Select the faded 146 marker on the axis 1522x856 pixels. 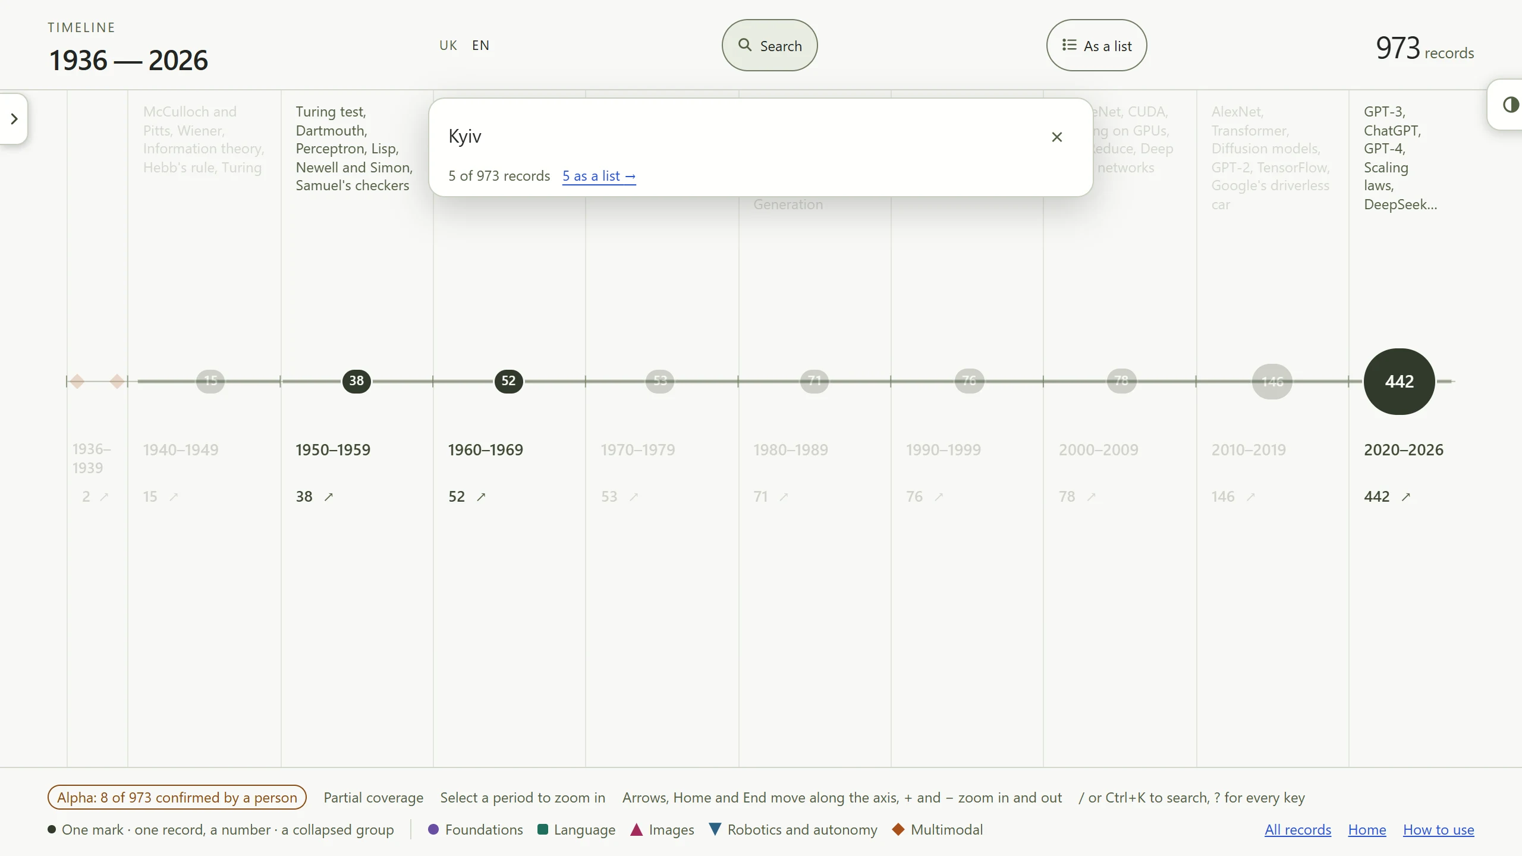pyautogui.click(x=1272, y=382)
